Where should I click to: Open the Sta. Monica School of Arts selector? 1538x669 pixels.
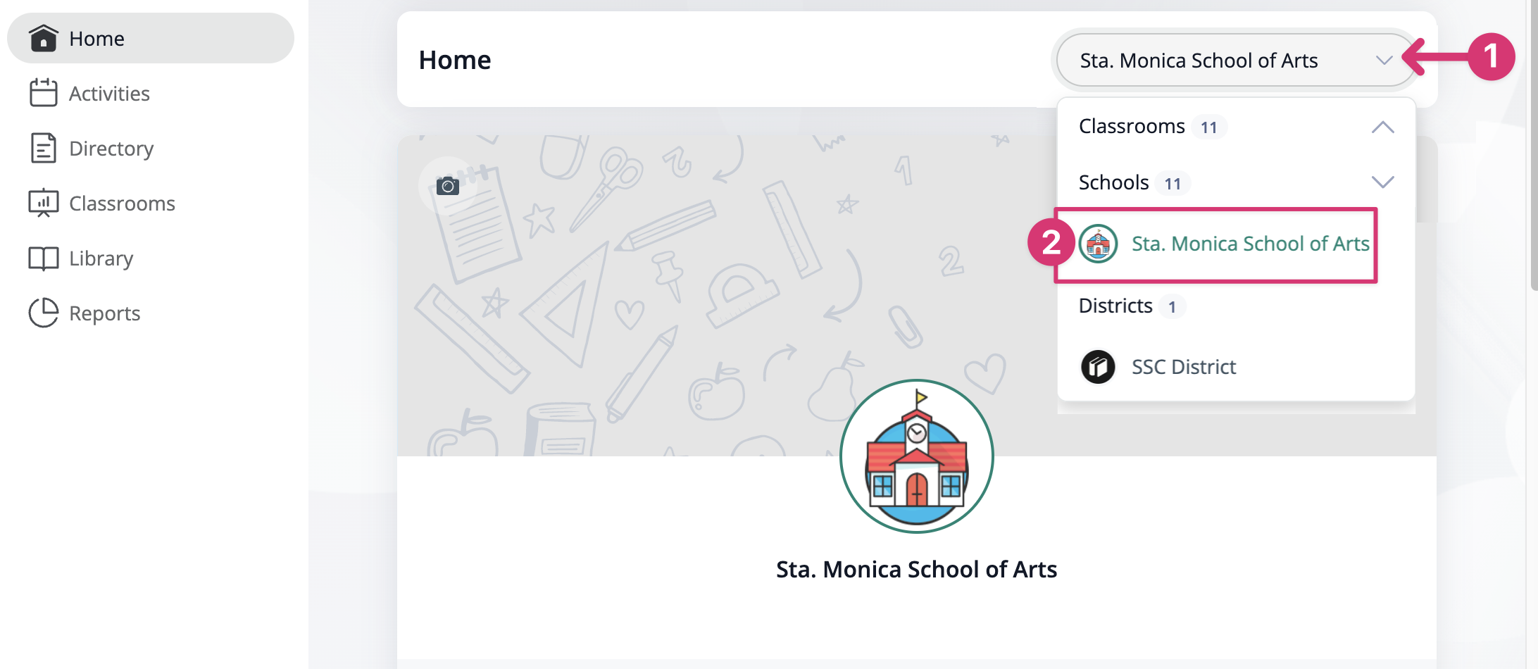coord(1234,61)
